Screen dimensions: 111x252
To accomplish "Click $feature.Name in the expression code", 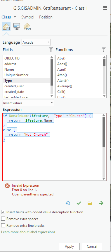I will tap(39, 120).
